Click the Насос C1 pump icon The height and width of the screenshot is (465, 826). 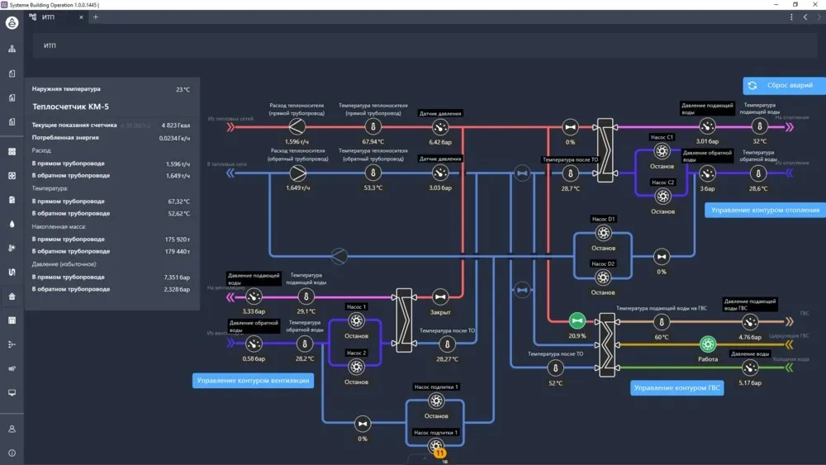662,151
